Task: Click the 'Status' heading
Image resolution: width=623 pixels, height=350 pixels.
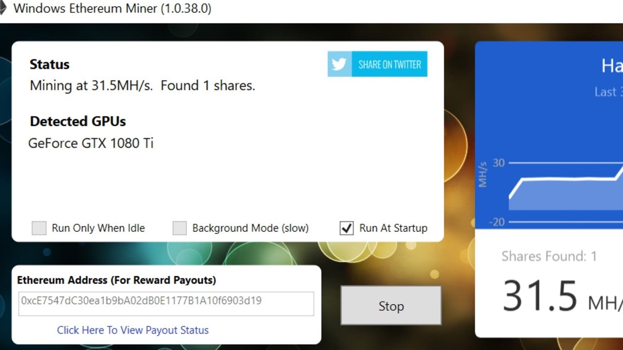Action: point(50,64)
